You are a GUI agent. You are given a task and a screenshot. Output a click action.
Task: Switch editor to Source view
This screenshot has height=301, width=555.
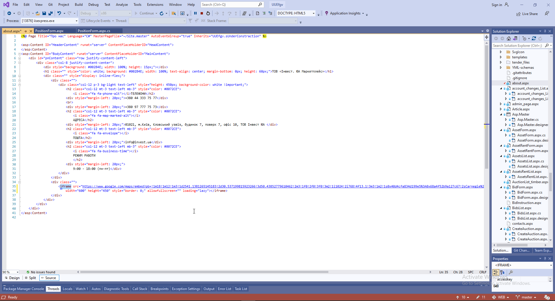coord(49,278)
